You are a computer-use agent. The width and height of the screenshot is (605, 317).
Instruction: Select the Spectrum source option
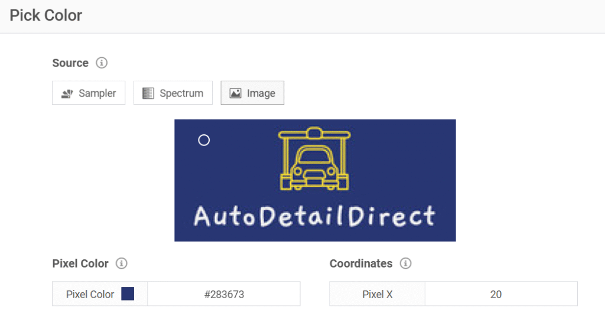pyautogui.click(x=173, y=93)
